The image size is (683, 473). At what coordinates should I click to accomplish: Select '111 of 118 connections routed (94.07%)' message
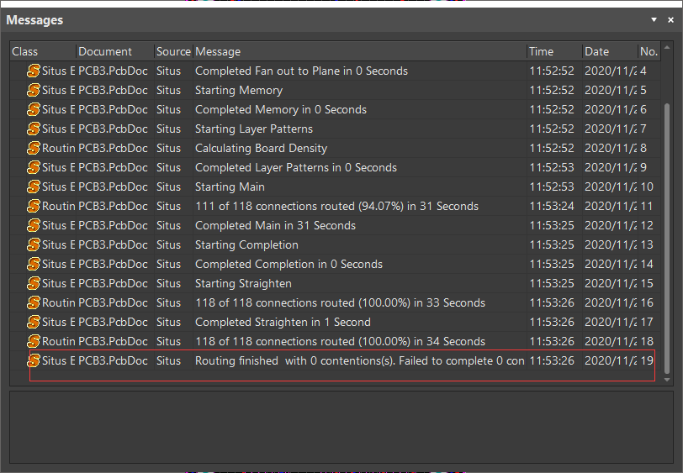[336, 207]
